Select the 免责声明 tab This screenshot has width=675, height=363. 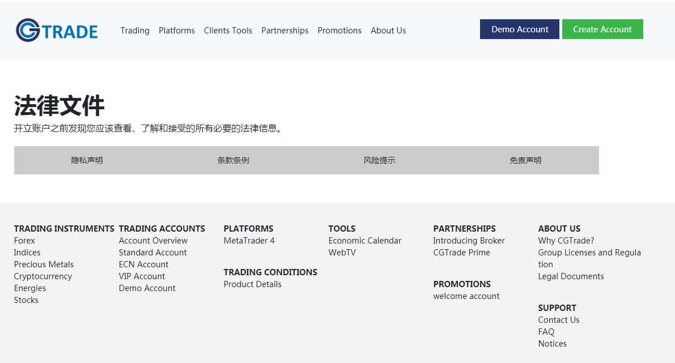click(x=525, y=160)
